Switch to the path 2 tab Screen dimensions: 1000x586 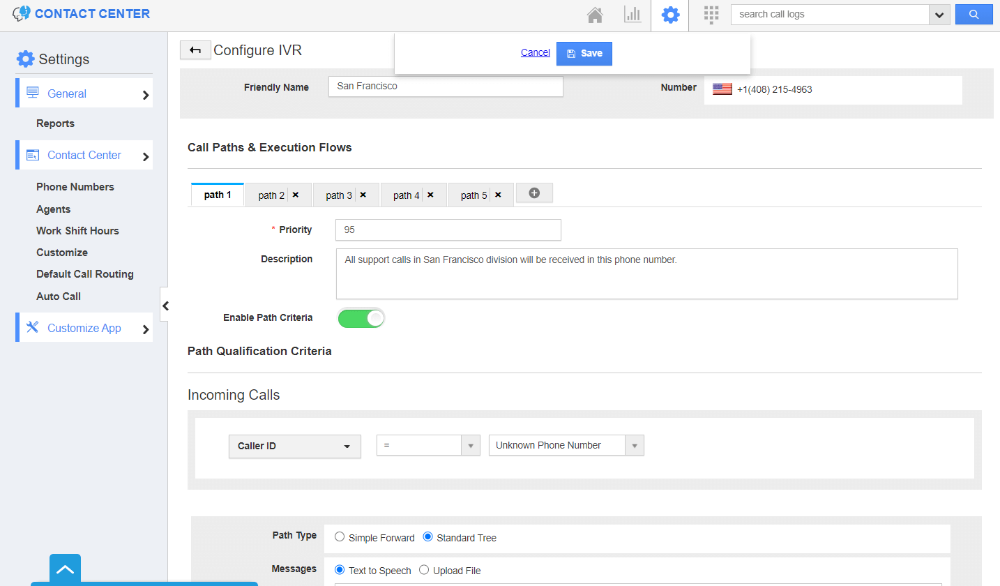271,195
